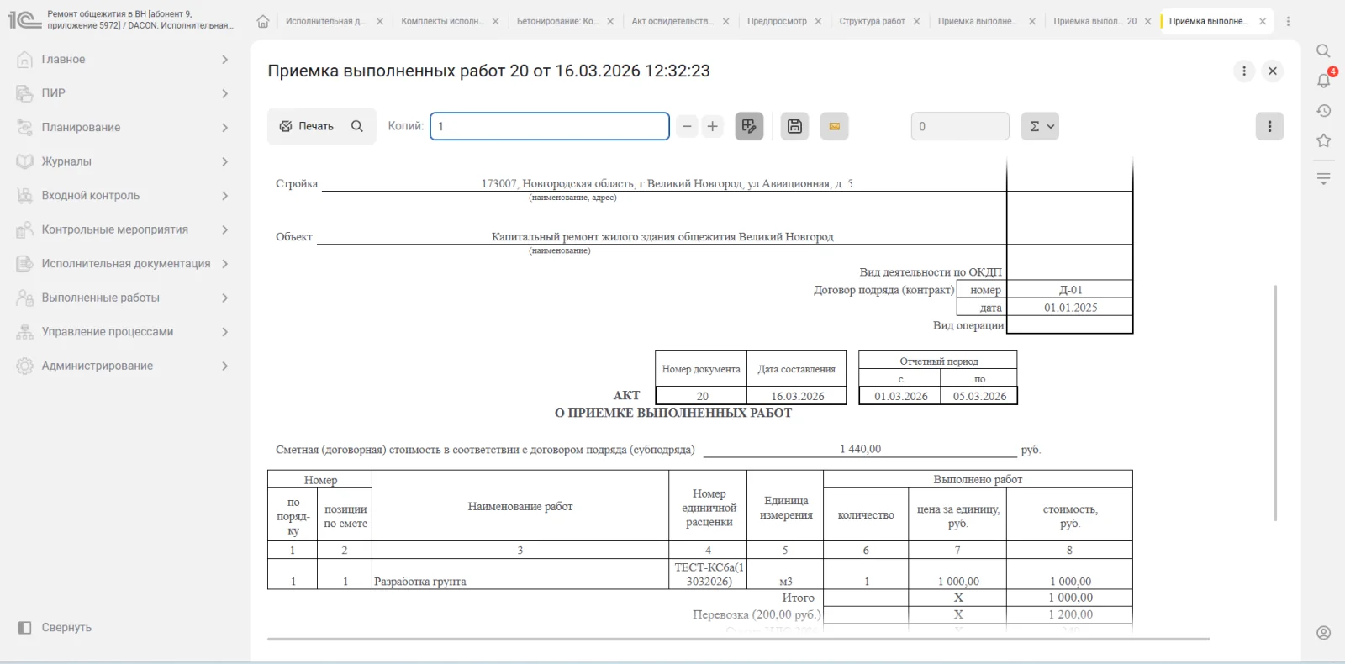
Task: Expand the Планирование menu section
Action: click(123, 128)
